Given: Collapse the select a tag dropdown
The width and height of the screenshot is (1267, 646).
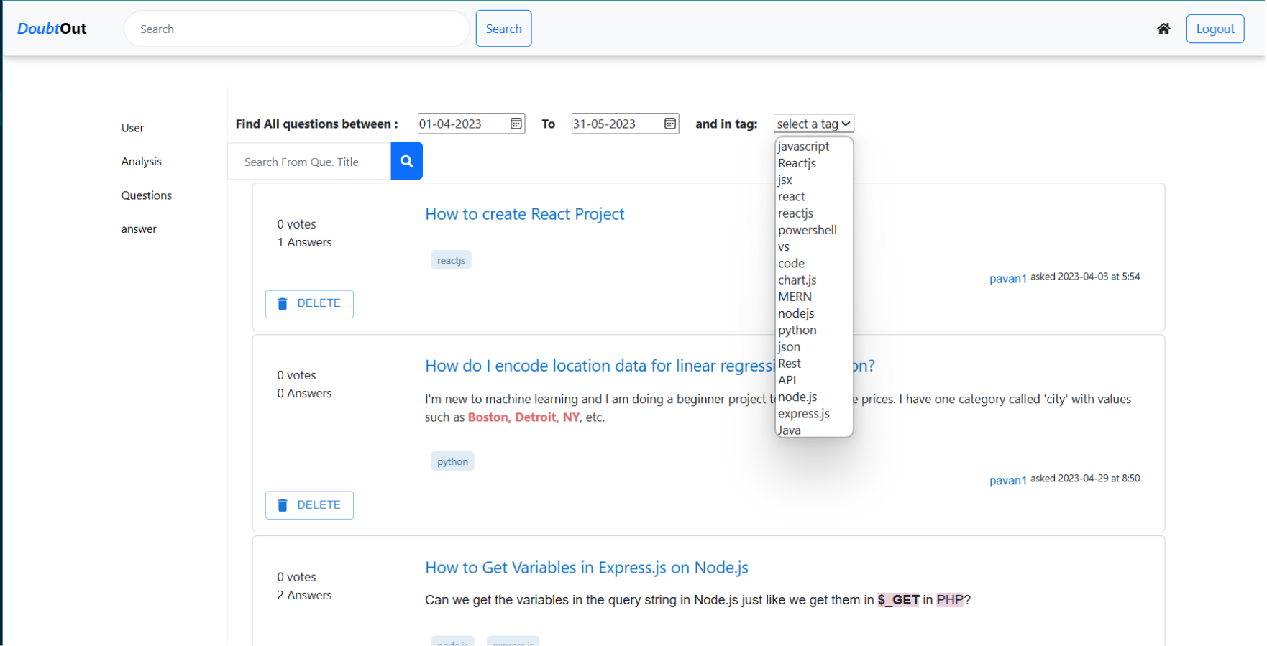Looking at the screenshot, I should pos(813,124).
